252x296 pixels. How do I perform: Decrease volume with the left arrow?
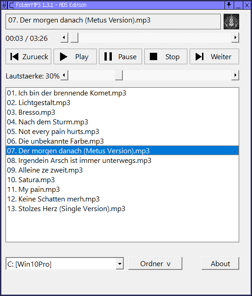(x=64, y=75)
